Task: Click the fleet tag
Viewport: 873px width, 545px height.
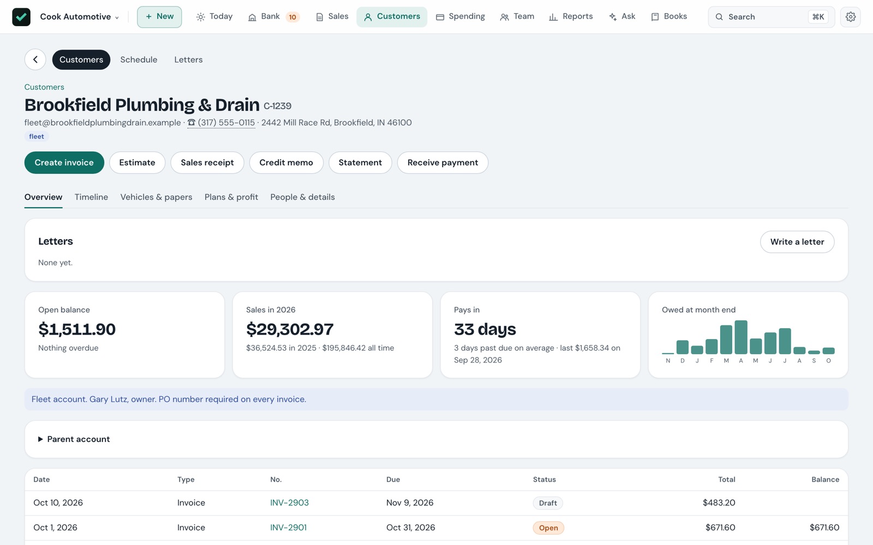Action: (x=37, y=137)
